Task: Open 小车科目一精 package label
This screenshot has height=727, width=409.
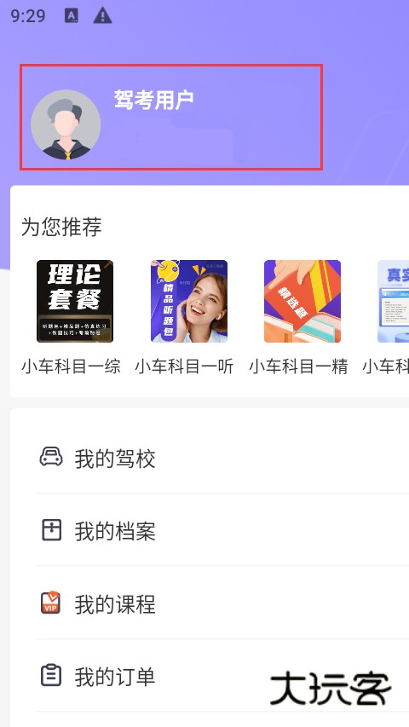Action: [298, 366]
